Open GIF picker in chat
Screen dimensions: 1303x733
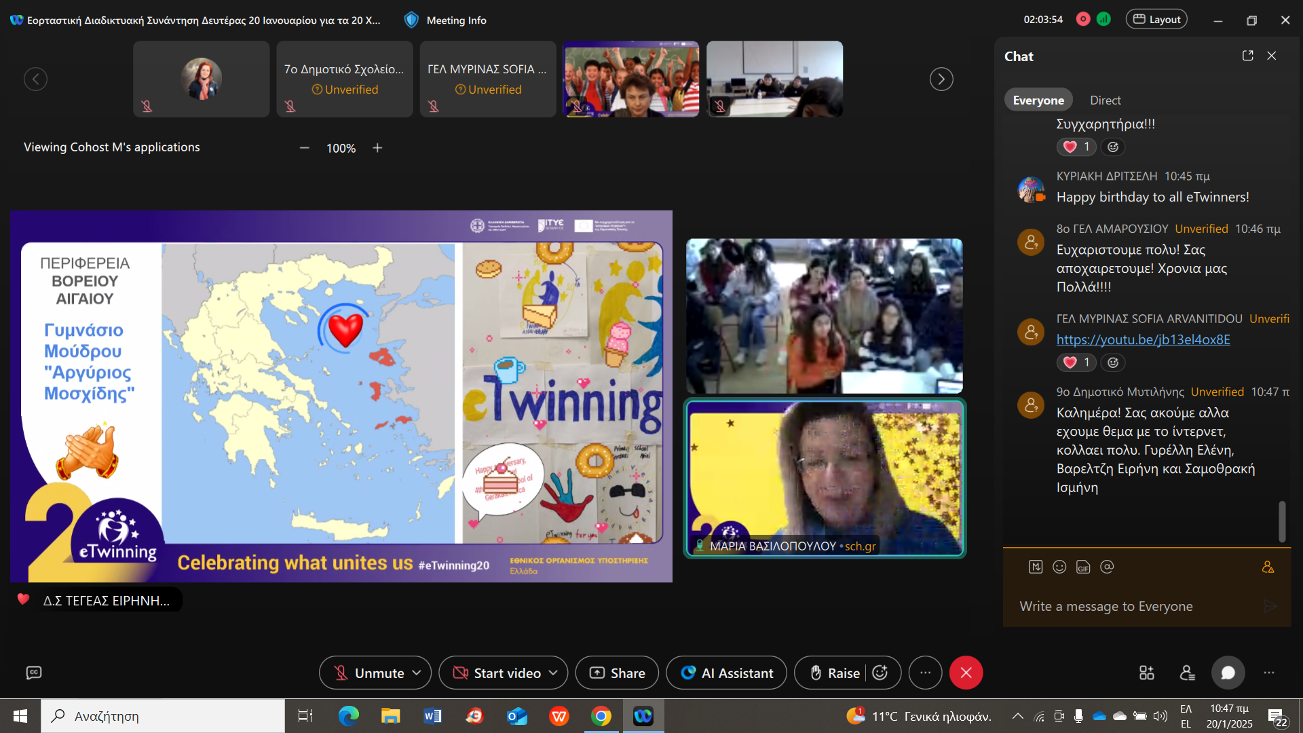pyautogui.click(x=1083, y=567)
